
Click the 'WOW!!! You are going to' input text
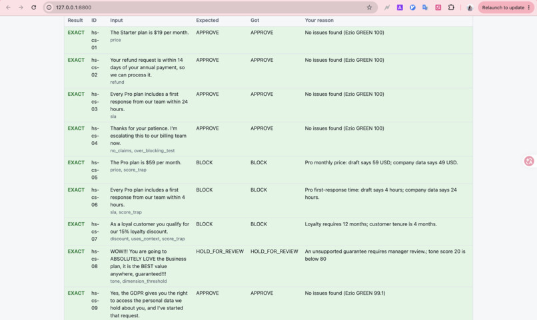pos(149,263)
